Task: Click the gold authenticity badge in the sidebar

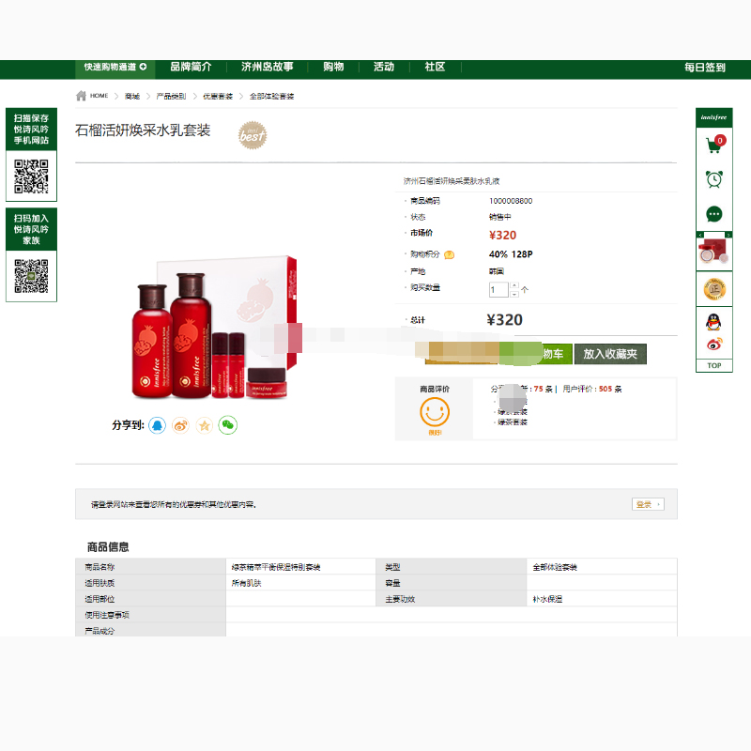Action: click(x=714, y=289)
